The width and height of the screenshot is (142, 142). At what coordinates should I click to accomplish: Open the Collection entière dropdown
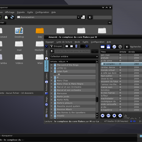click(74, 56)
